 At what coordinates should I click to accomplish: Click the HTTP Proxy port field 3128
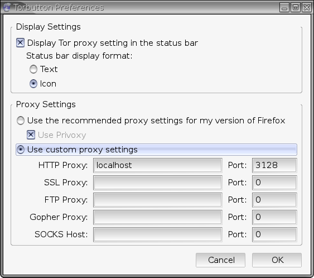[x=274, y=165]
